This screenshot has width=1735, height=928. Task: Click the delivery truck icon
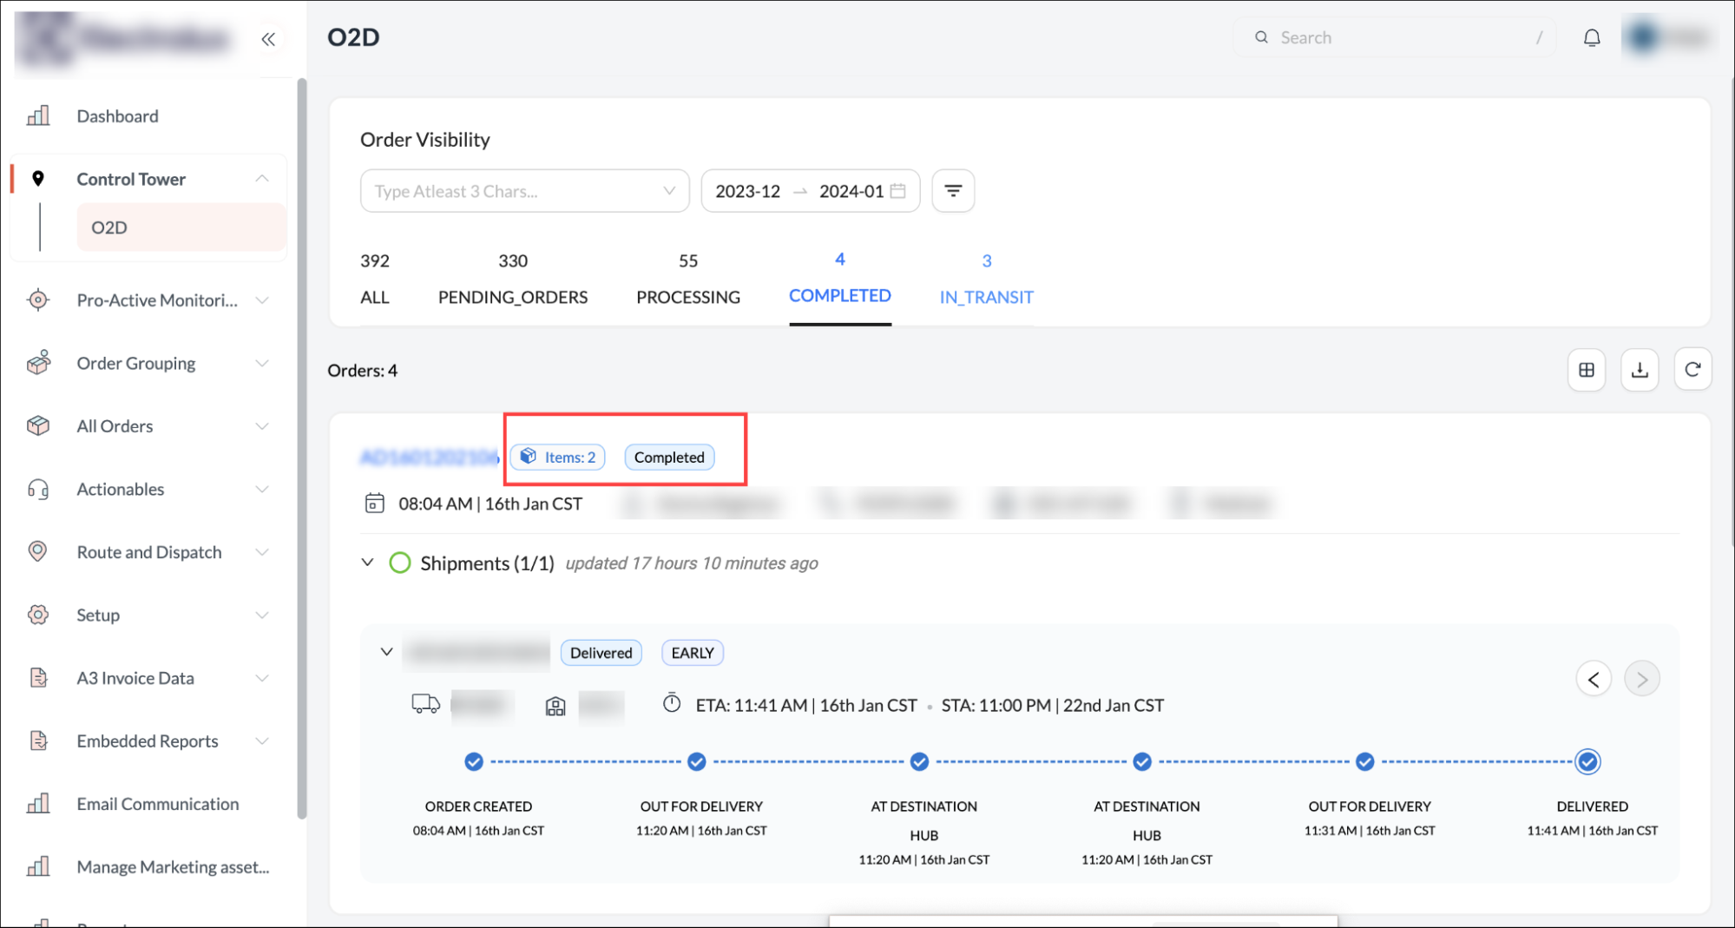(x=425, y=704)
